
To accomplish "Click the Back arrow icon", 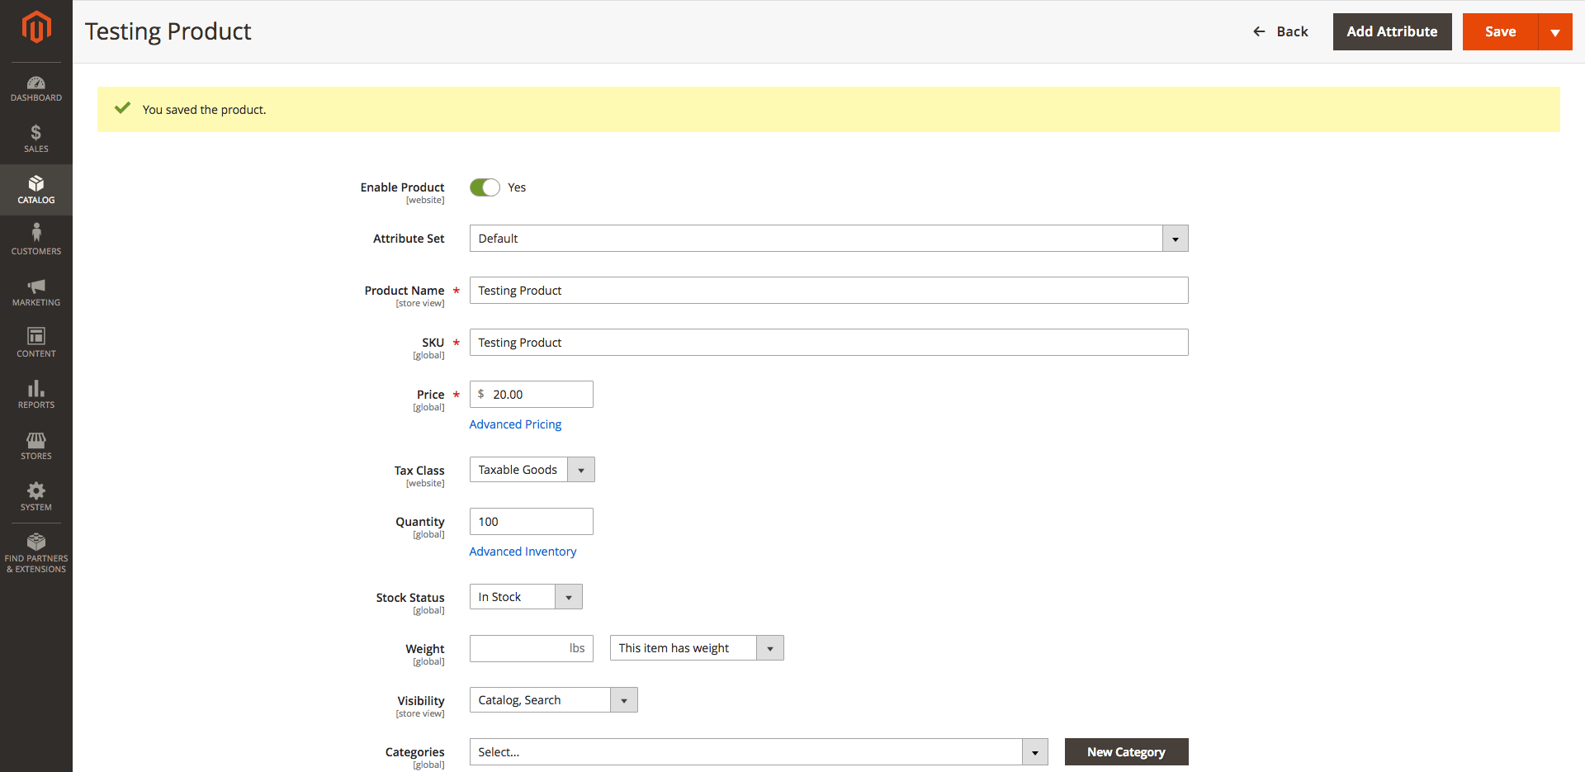I will tap(1259, 31).
